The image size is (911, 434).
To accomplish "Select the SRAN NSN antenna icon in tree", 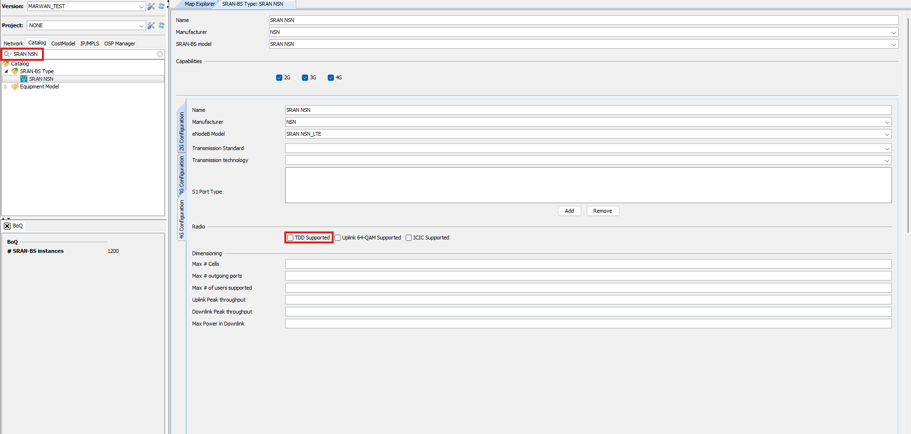I will [24, 79].
